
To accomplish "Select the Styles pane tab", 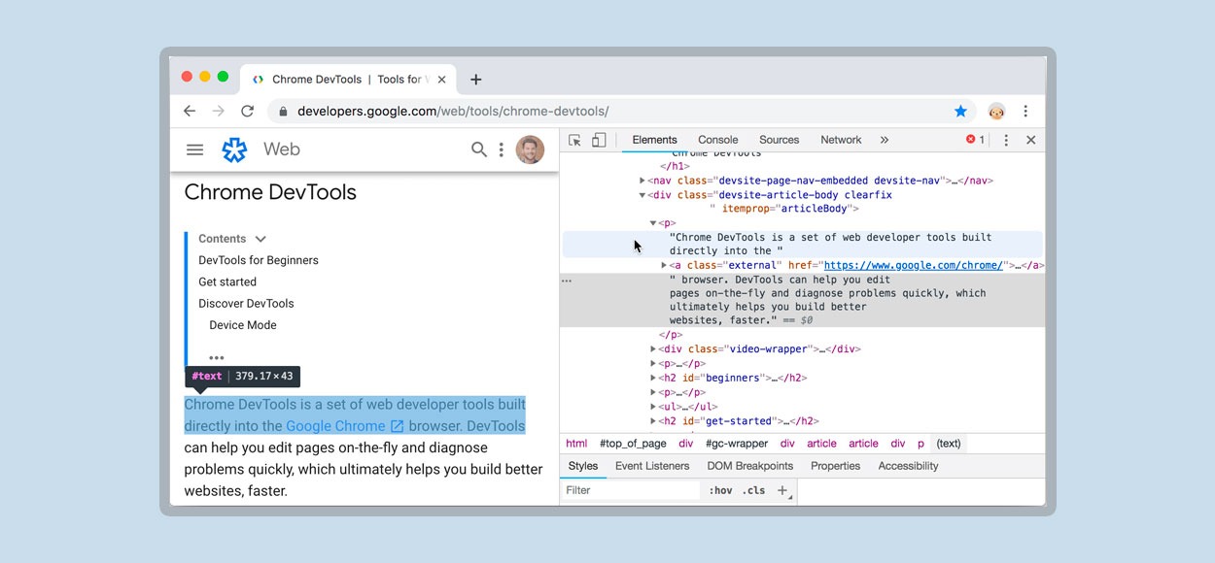I will pos(583,466).
